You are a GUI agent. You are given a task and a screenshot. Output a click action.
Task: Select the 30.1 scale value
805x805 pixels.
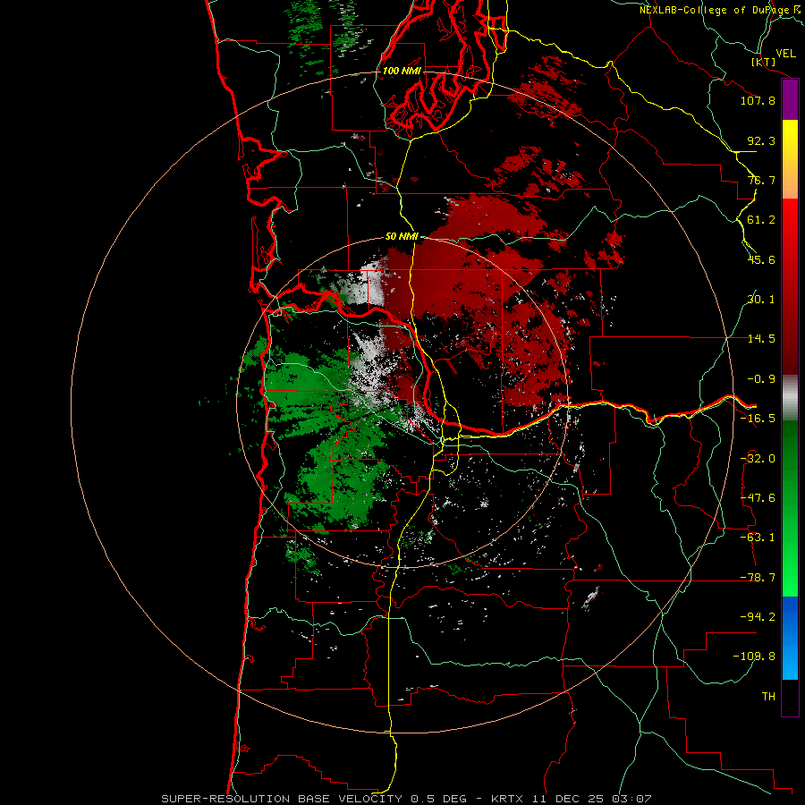tap(761, 300)
